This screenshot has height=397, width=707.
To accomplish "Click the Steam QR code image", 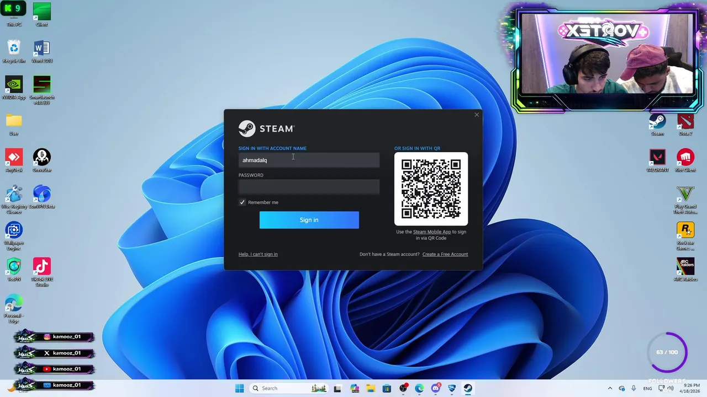I will pos(431,189).
